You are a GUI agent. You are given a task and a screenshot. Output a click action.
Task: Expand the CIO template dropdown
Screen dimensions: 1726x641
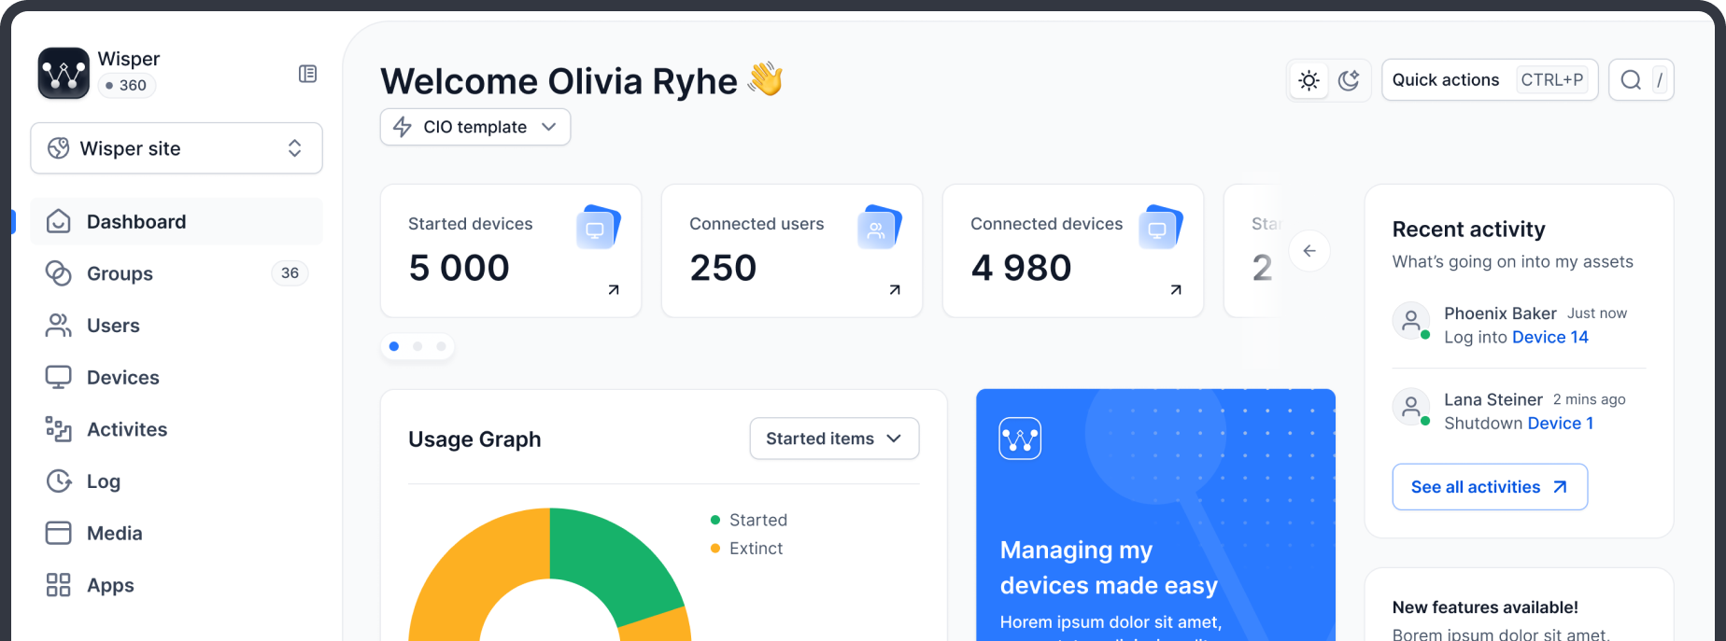(x=475, y=127)
